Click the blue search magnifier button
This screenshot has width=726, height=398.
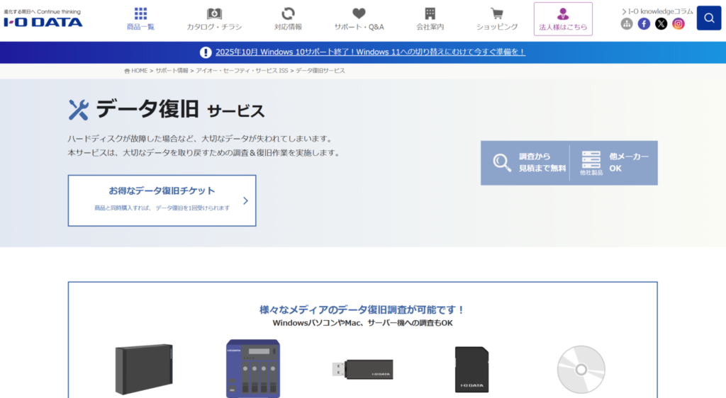coord(708,18)
